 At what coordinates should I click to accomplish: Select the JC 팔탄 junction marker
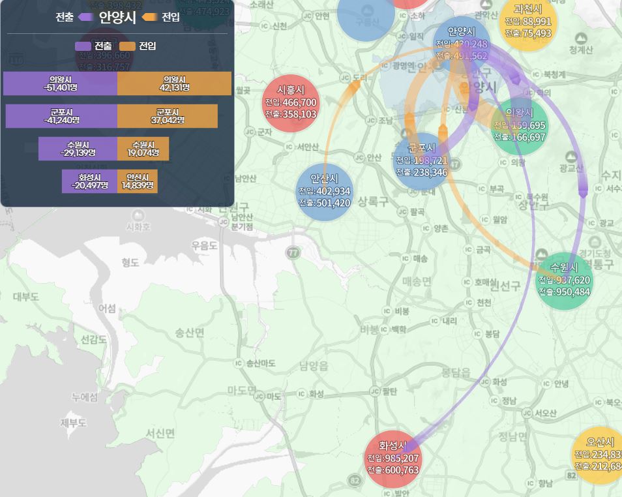[376, 391]
